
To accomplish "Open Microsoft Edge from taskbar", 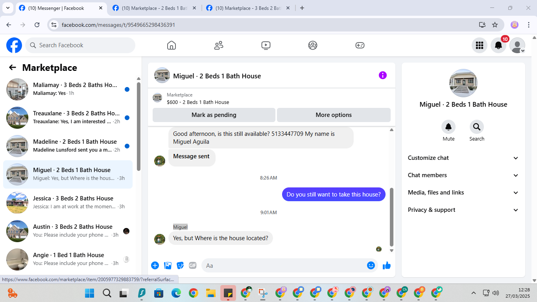I will (176, 293).
